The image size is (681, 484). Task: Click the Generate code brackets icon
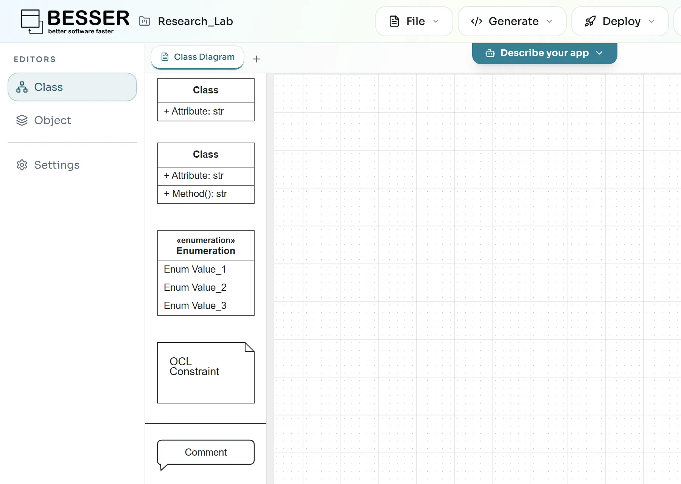tap(477, 21)
